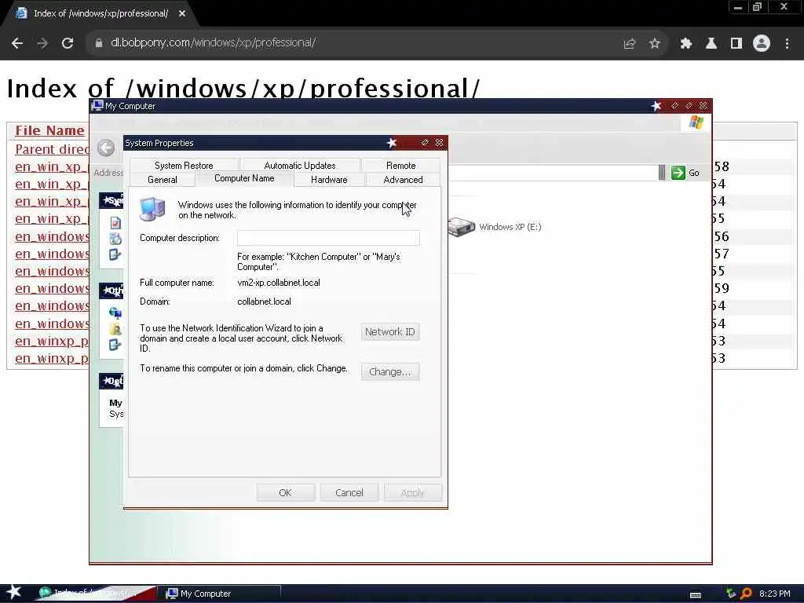
Task: Open the share page icon in address bar
Action: (629, 44)
